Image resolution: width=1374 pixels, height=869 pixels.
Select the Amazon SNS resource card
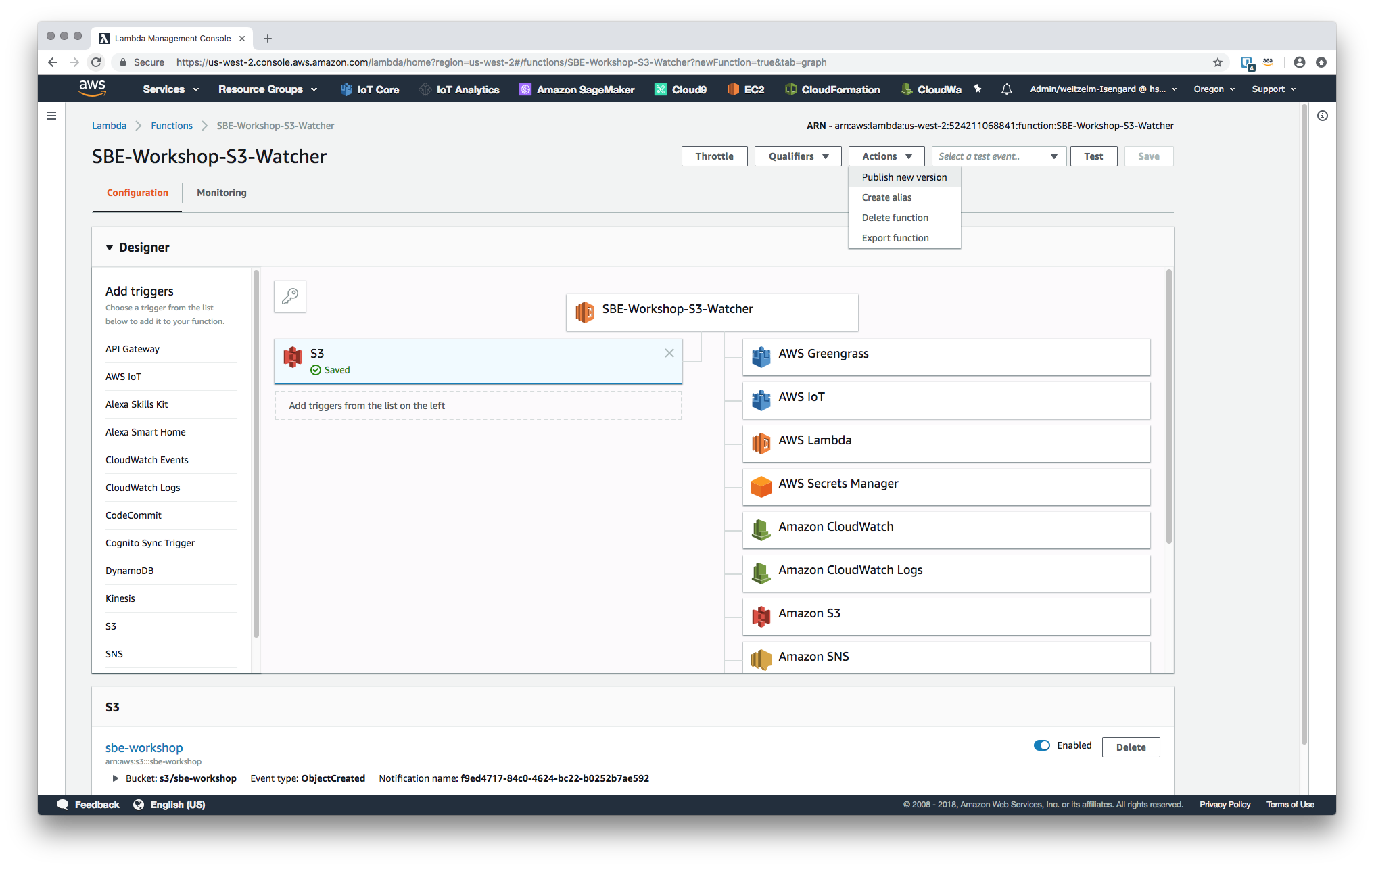[946, 657]
